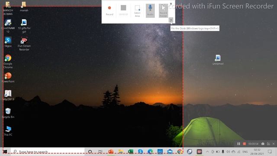Click the battery icon in tray
This screenshot has height=156, width=277.
[218, 152]
